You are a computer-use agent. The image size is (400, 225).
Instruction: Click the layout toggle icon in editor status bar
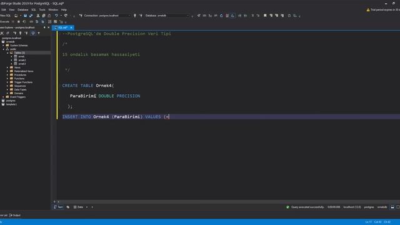point(392,207)
